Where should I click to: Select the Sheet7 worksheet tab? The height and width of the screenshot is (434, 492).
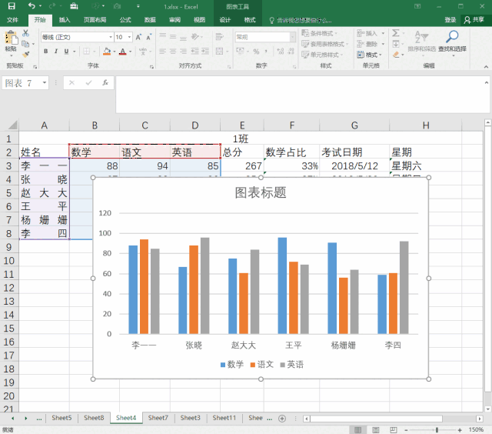[x=158, y=418]
